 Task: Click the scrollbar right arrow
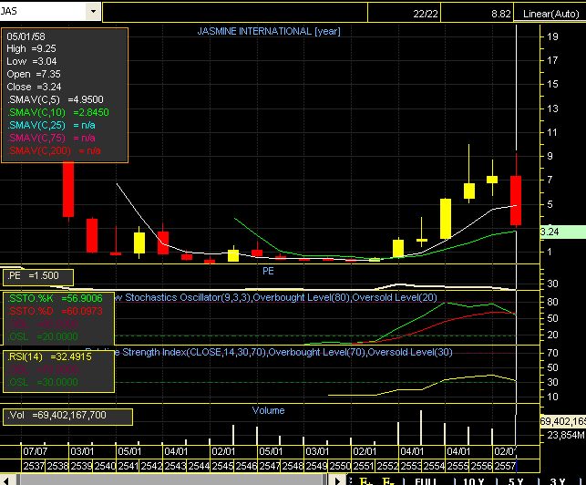tap(338, 480)
